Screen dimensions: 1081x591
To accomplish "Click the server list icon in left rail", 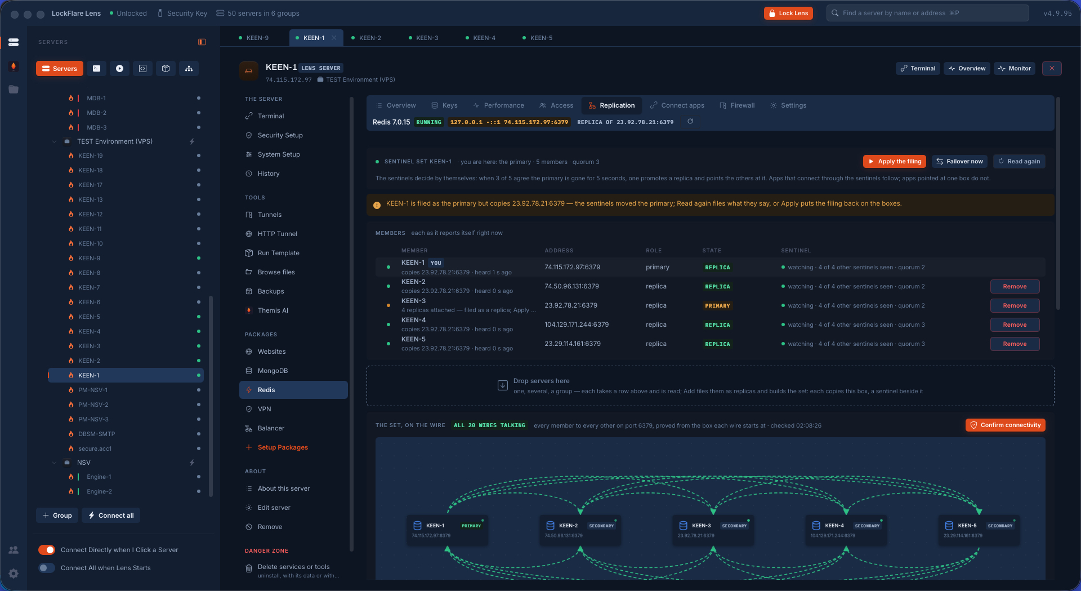I will [x=14, y=42].
